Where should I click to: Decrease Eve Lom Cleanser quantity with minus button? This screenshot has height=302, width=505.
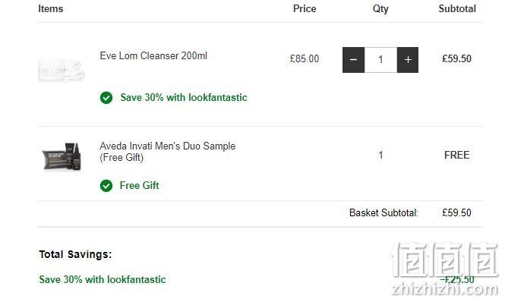(x=353, y=60)
